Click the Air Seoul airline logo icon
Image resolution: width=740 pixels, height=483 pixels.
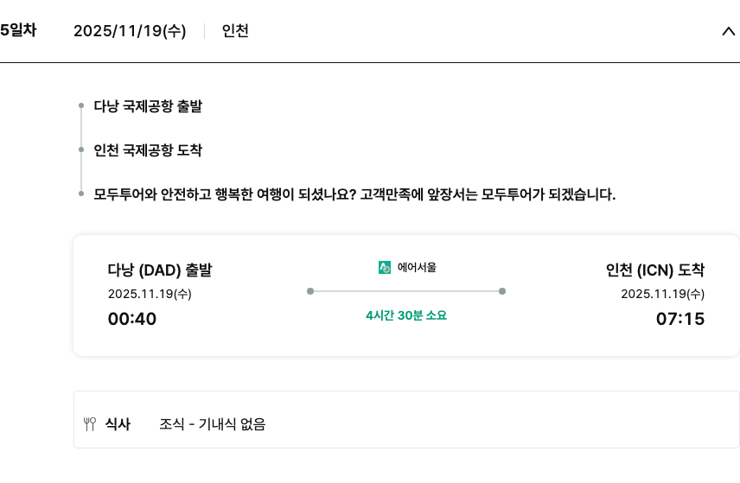point(385,268)
